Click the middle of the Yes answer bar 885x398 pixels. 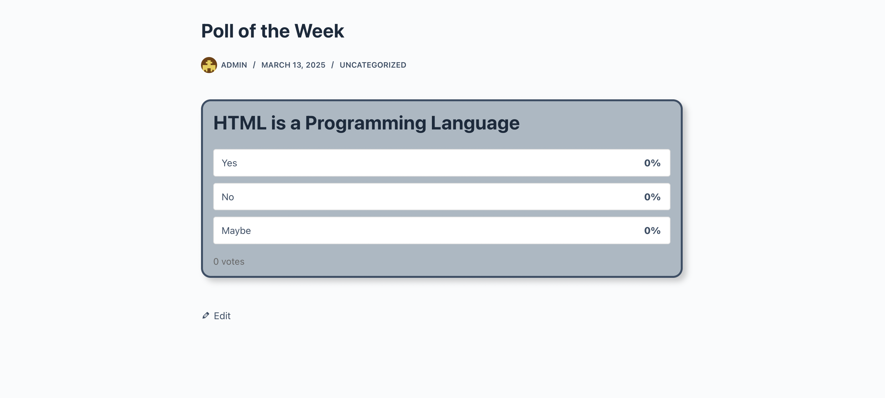click(x=442, y=163)
